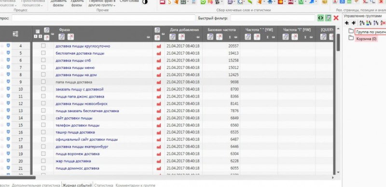Click the green filter icon beside quick filter
Viewport: 386px width, 187px height.
(328, 18)
